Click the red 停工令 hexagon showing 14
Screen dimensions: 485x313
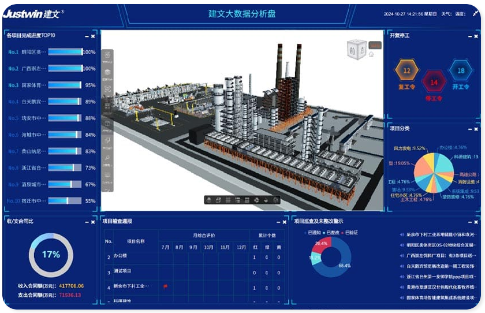[434, 83]
